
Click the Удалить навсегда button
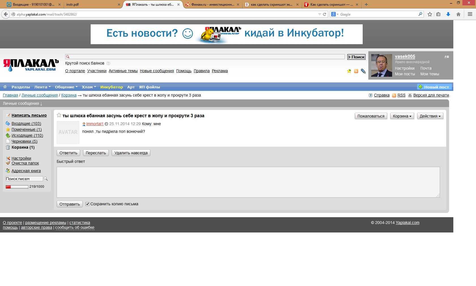tap(131, 153)
